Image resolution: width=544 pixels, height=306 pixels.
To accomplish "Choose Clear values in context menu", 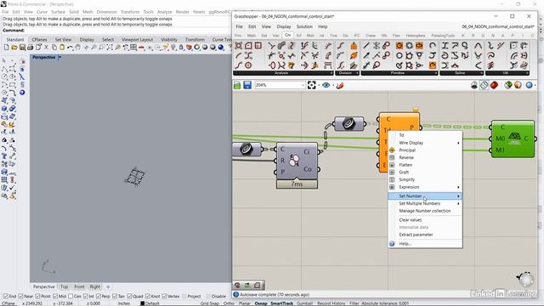I will click(x=425, y=220).
